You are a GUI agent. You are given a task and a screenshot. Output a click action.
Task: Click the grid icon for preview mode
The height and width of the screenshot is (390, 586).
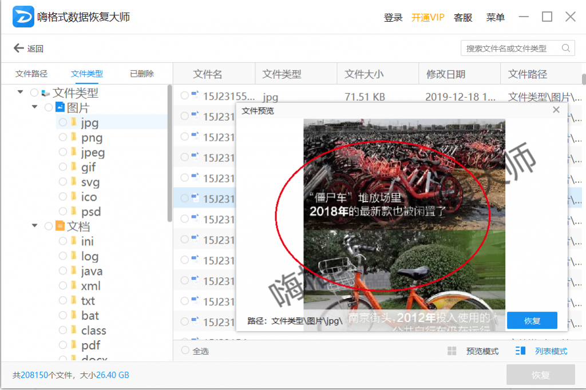point(452,351)
